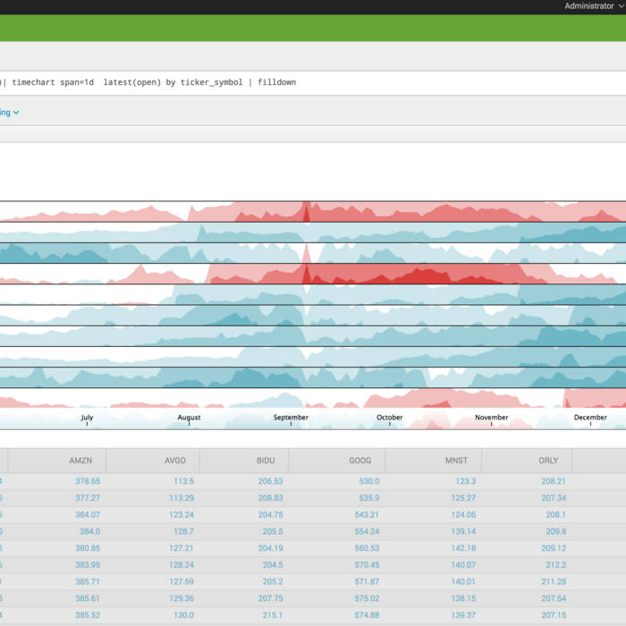Click ORLY value 209.8
626x626 pixels.
click(x=555, y=532)
